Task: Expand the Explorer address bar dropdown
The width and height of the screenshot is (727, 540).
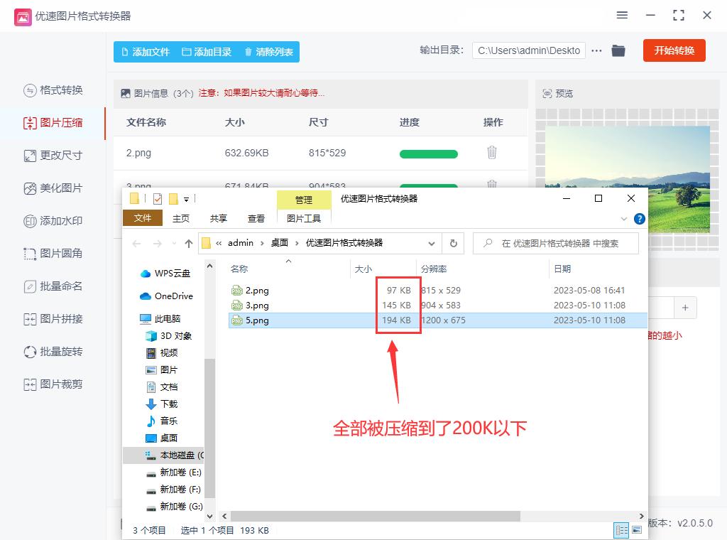Action: (x=431, y=243)
